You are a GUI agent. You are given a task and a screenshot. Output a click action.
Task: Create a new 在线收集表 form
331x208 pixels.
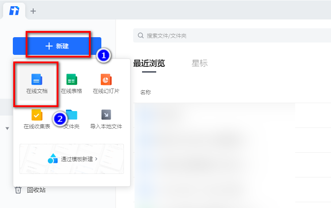[x=36, y=119]
